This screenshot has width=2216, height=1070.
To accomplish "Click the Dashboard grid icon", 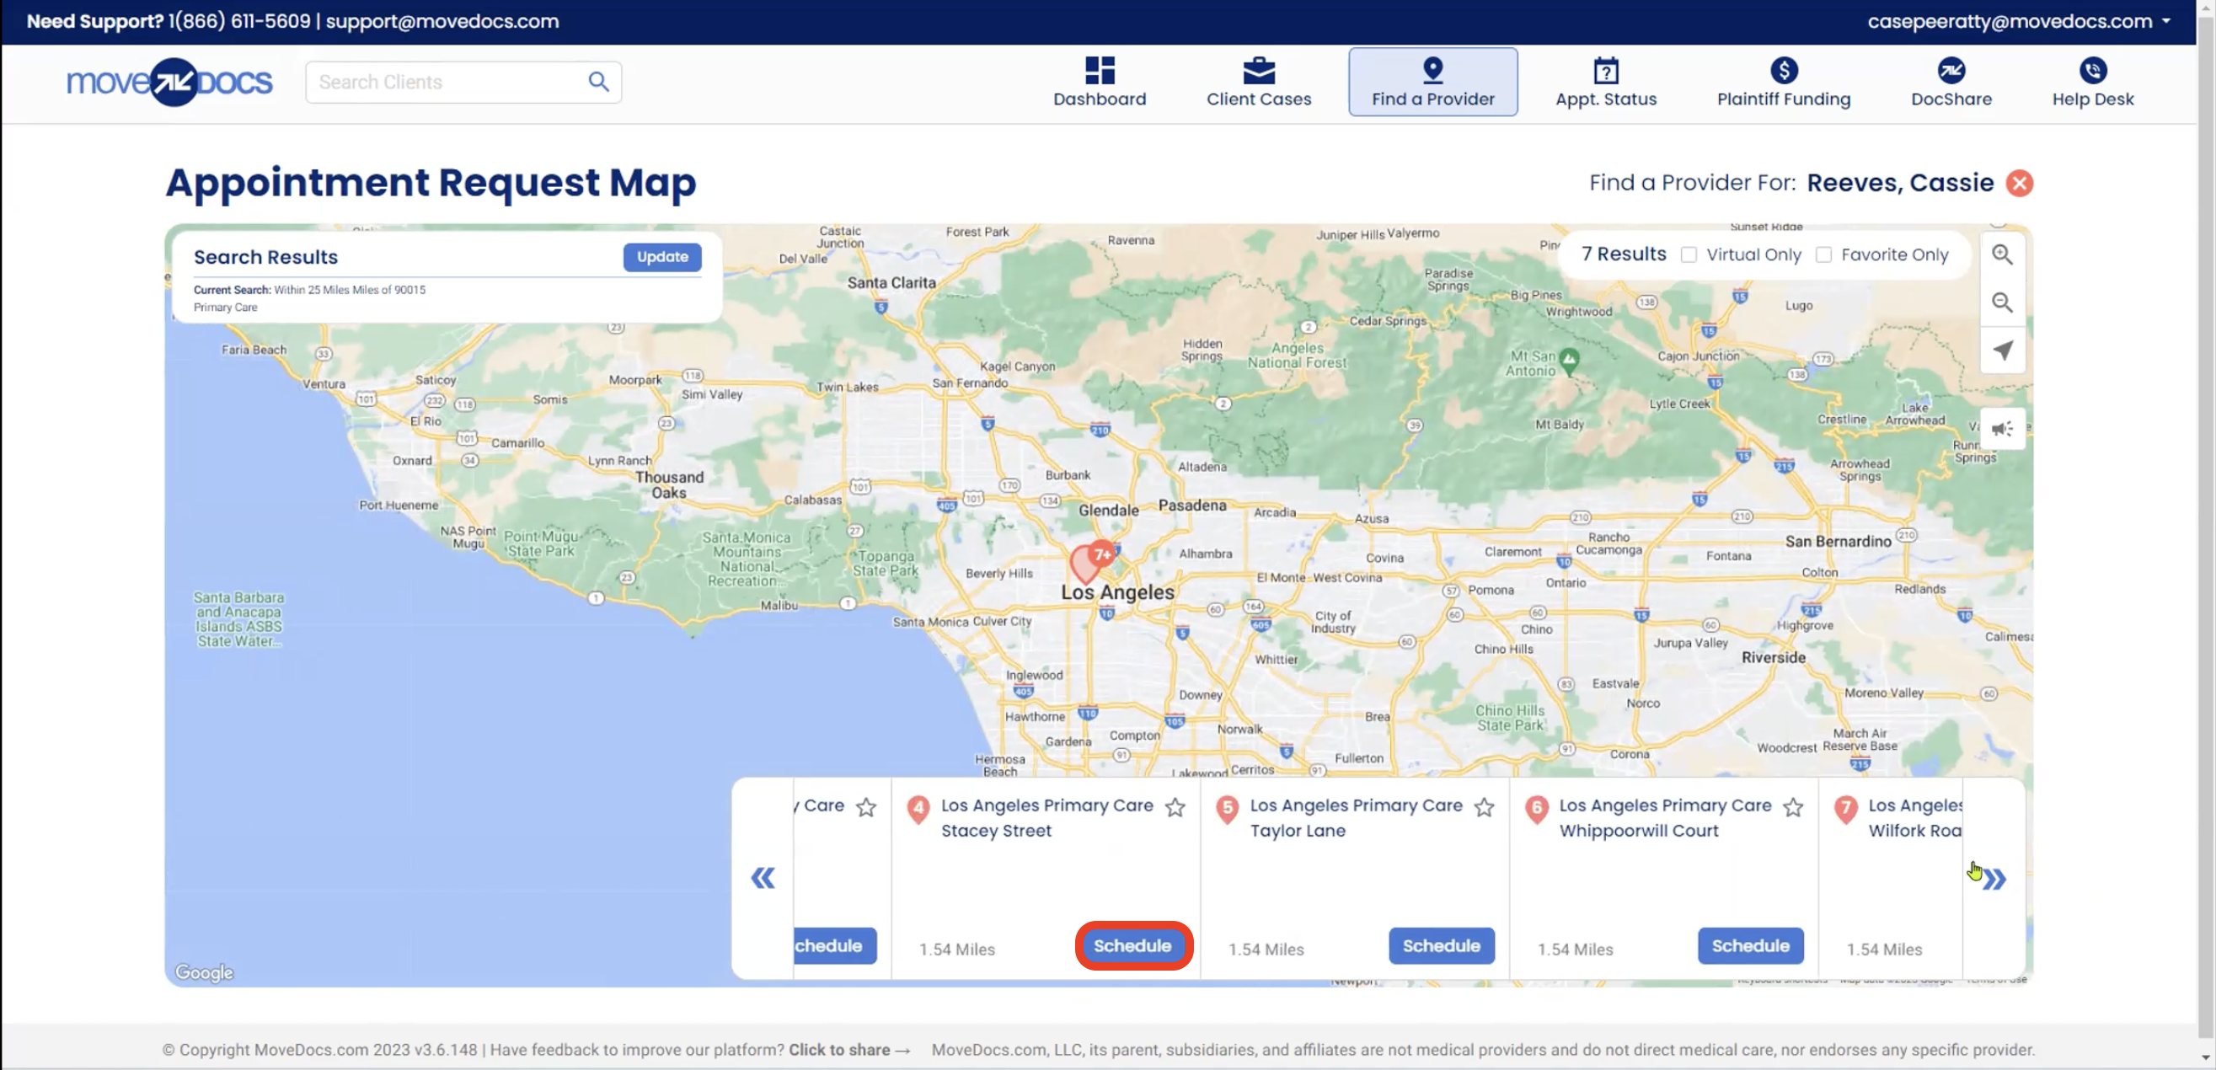I will pyautogui.click(x=1100, y=71).
